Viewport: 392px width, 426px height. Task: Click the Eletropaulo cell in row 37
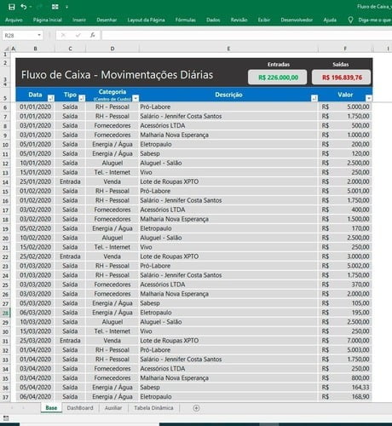click(228, 397)
